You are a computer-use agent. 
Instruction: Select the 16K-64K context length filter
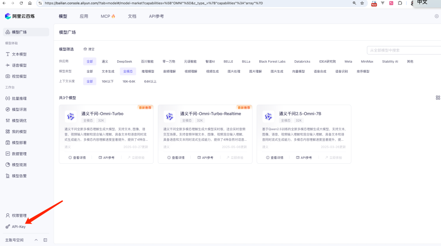click(x=129, y=81)
